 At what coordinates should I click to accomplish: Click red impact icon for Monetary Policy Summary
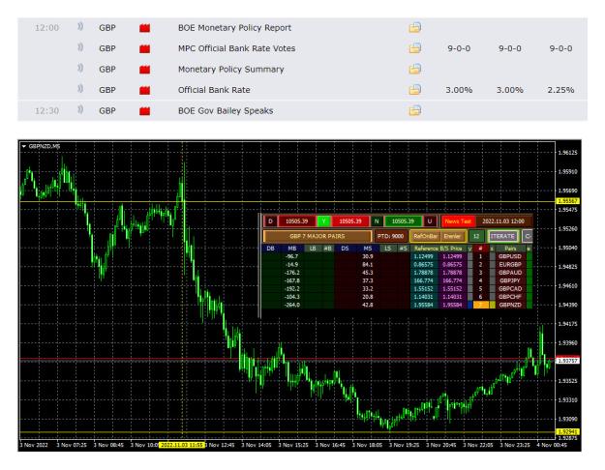[144, 70]
